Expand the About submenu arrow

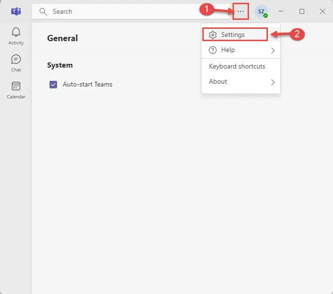273,82
